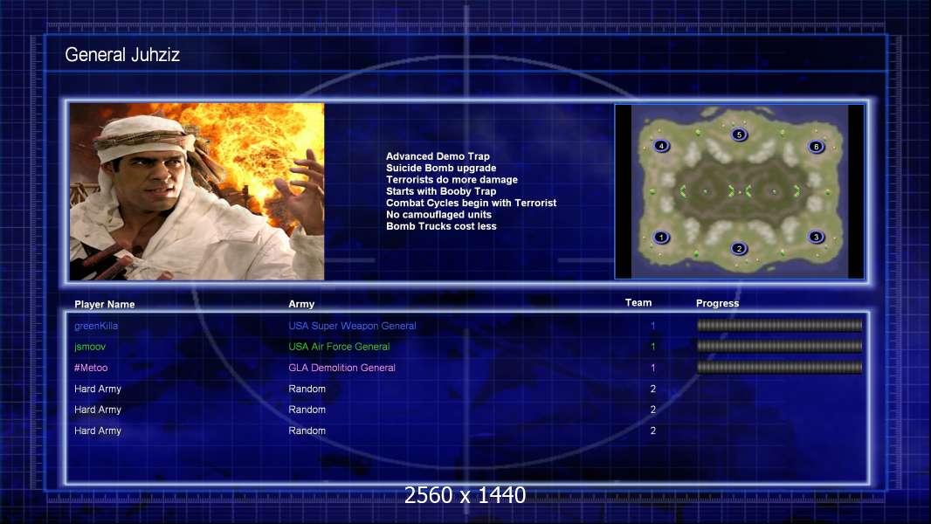
Task: Click Terrorists do more damage text
Action: pyautogui.click(x=452, y=179)
